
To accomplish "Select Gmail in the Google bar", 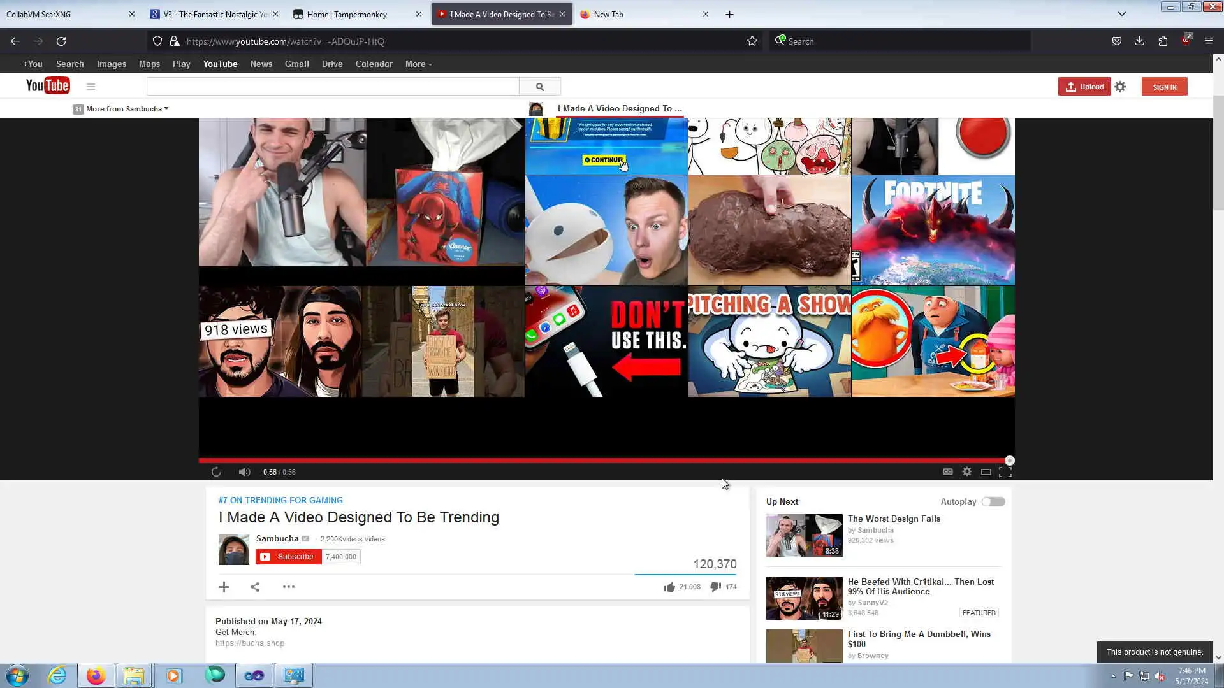I will (296, 64).
